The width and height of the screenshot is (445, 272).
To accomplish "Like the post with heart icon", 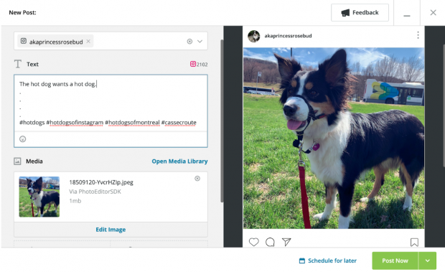I will (x=253, y=242).
